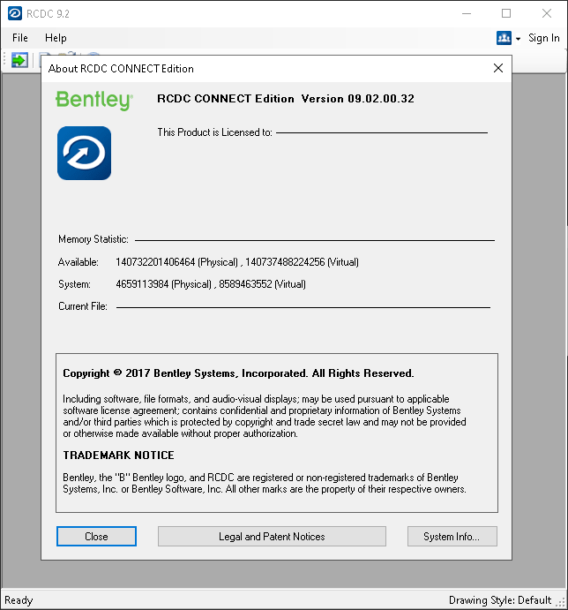Open the dropdown arrow beside users icon
This screenshot has height=610, width=568.
pos(518,39)
